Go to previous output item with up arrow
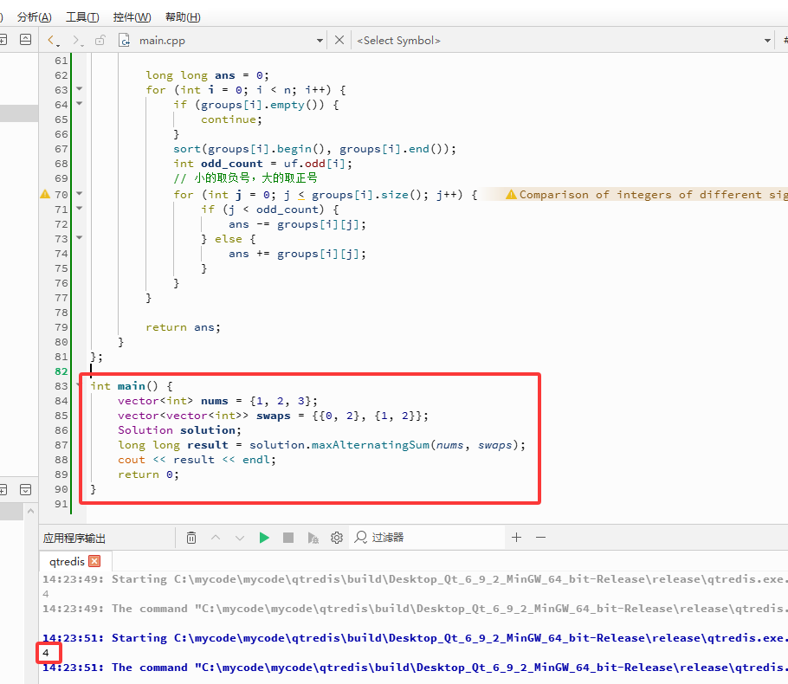 [x=216, y=538]
